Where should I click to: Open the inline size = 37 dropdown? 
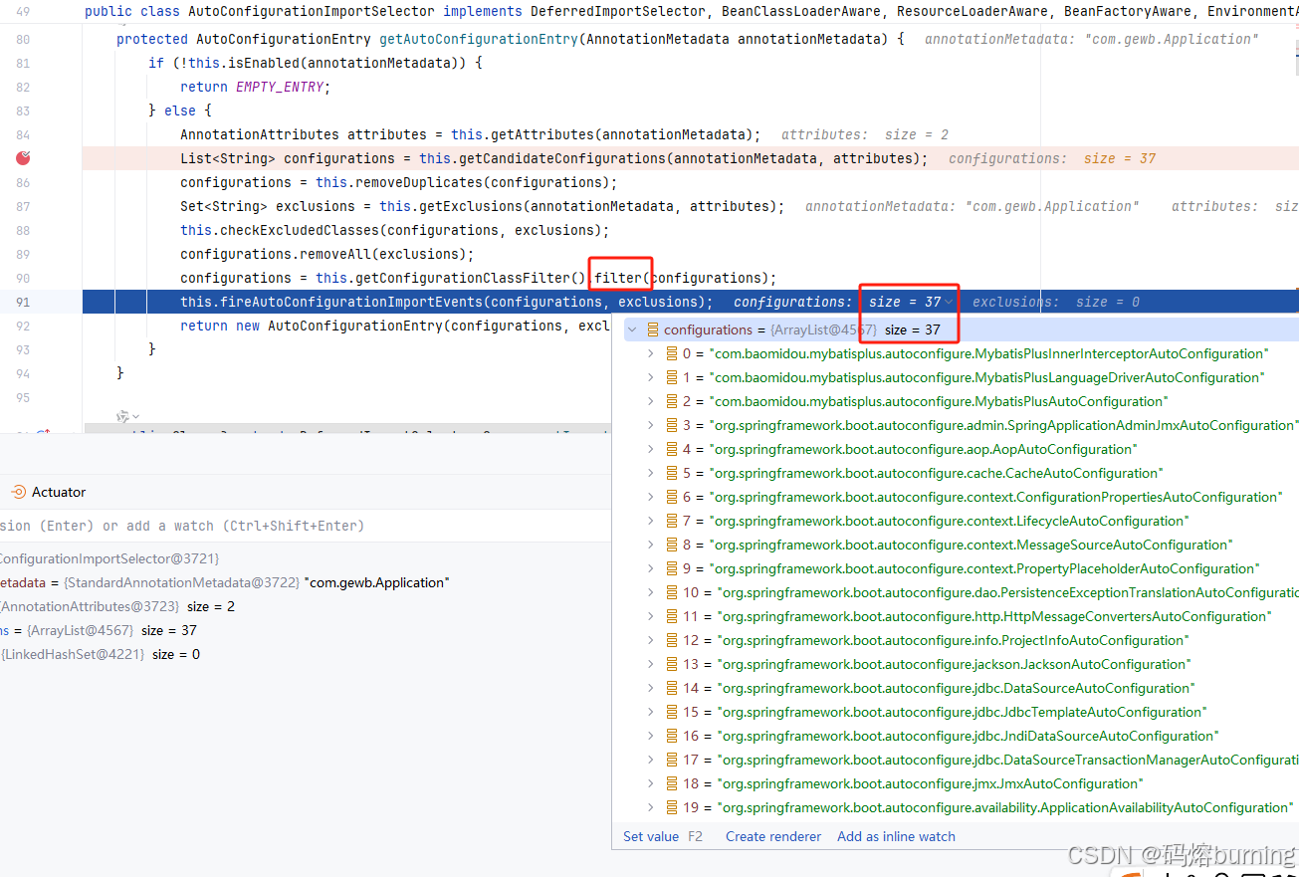click(950, 302)
